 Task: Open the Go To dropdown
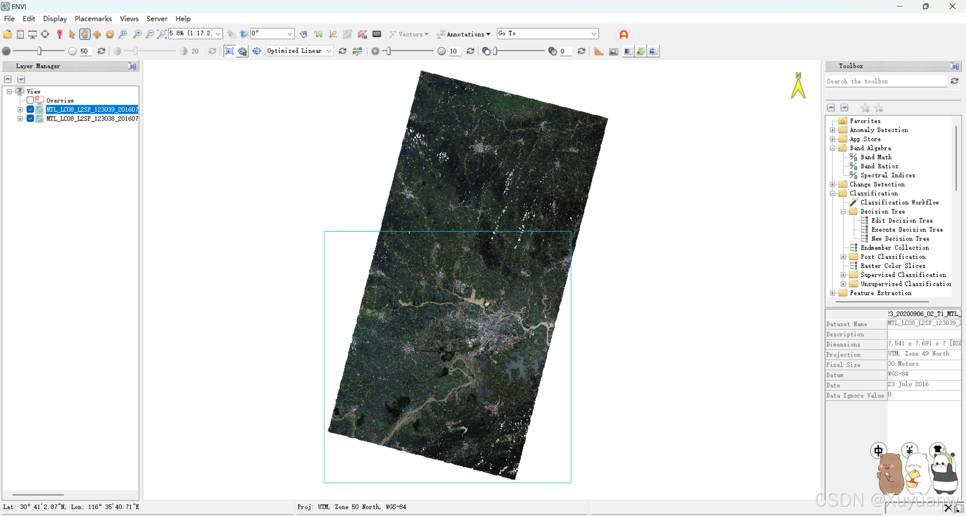coord(593,34)
